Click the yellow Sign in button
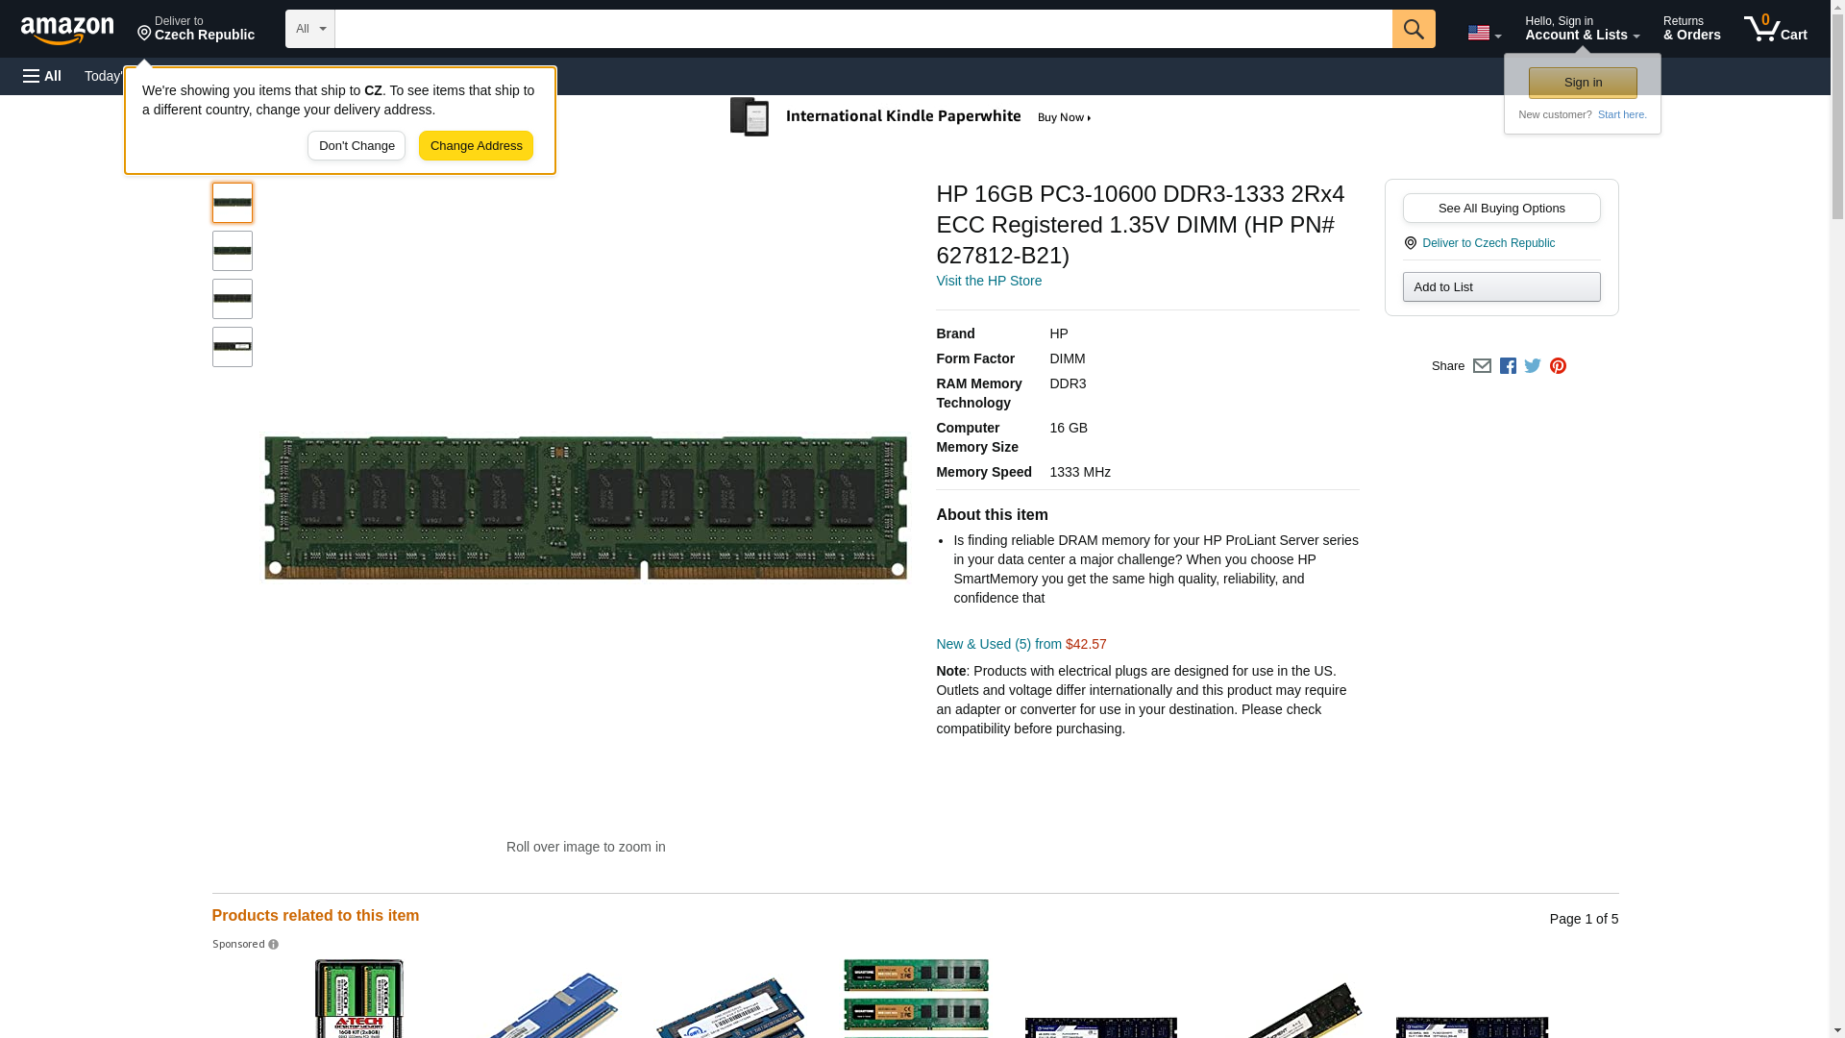 (1583, 83)
